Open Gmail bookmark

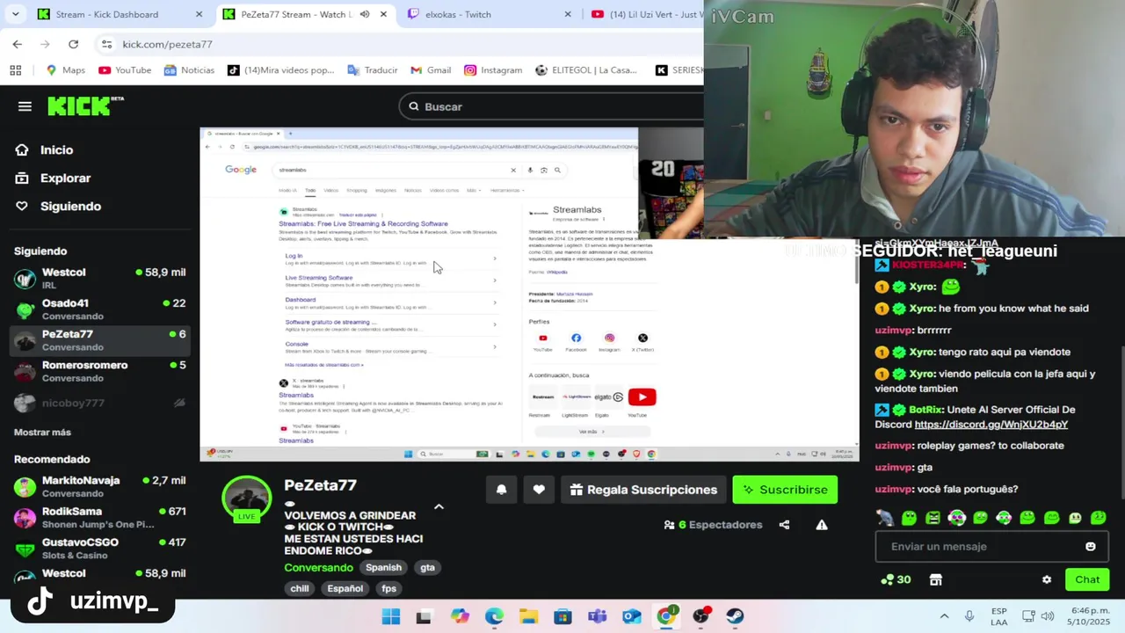coord(431,70)
